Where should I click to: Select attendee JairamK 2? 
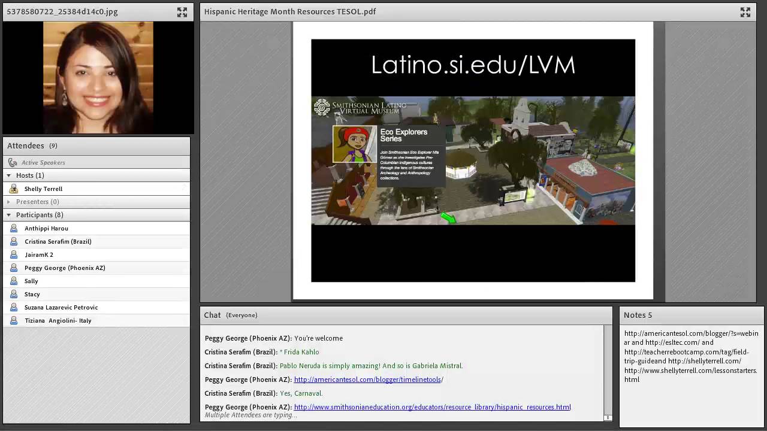[96, 254]
